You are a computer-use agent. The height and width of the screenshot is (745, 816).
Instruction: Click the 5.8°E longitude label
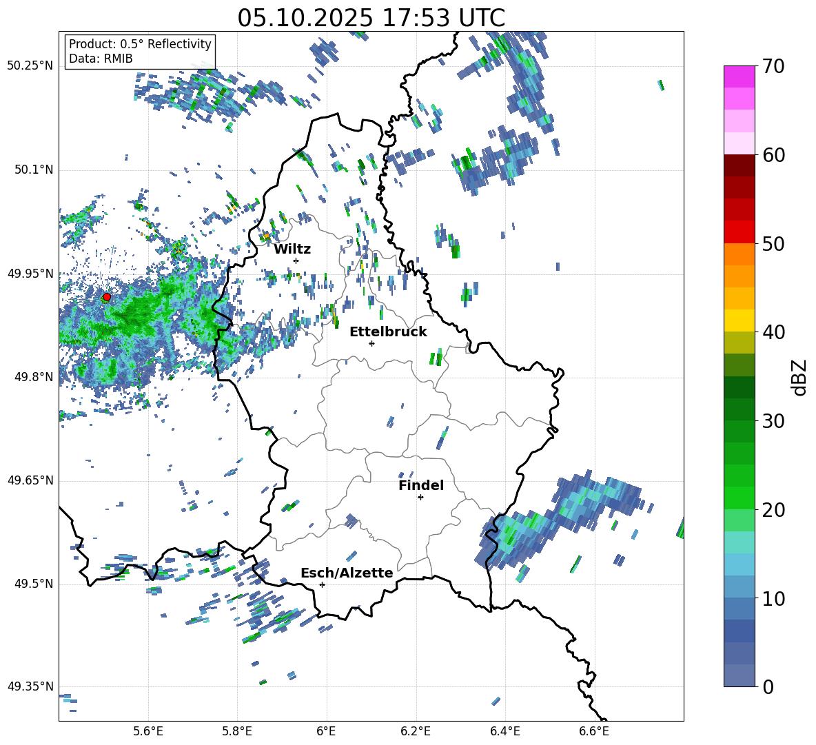pos(237,731)
